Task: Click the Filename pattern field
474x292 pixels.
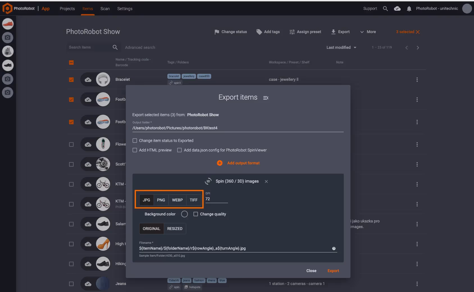Action: (235, 248)
